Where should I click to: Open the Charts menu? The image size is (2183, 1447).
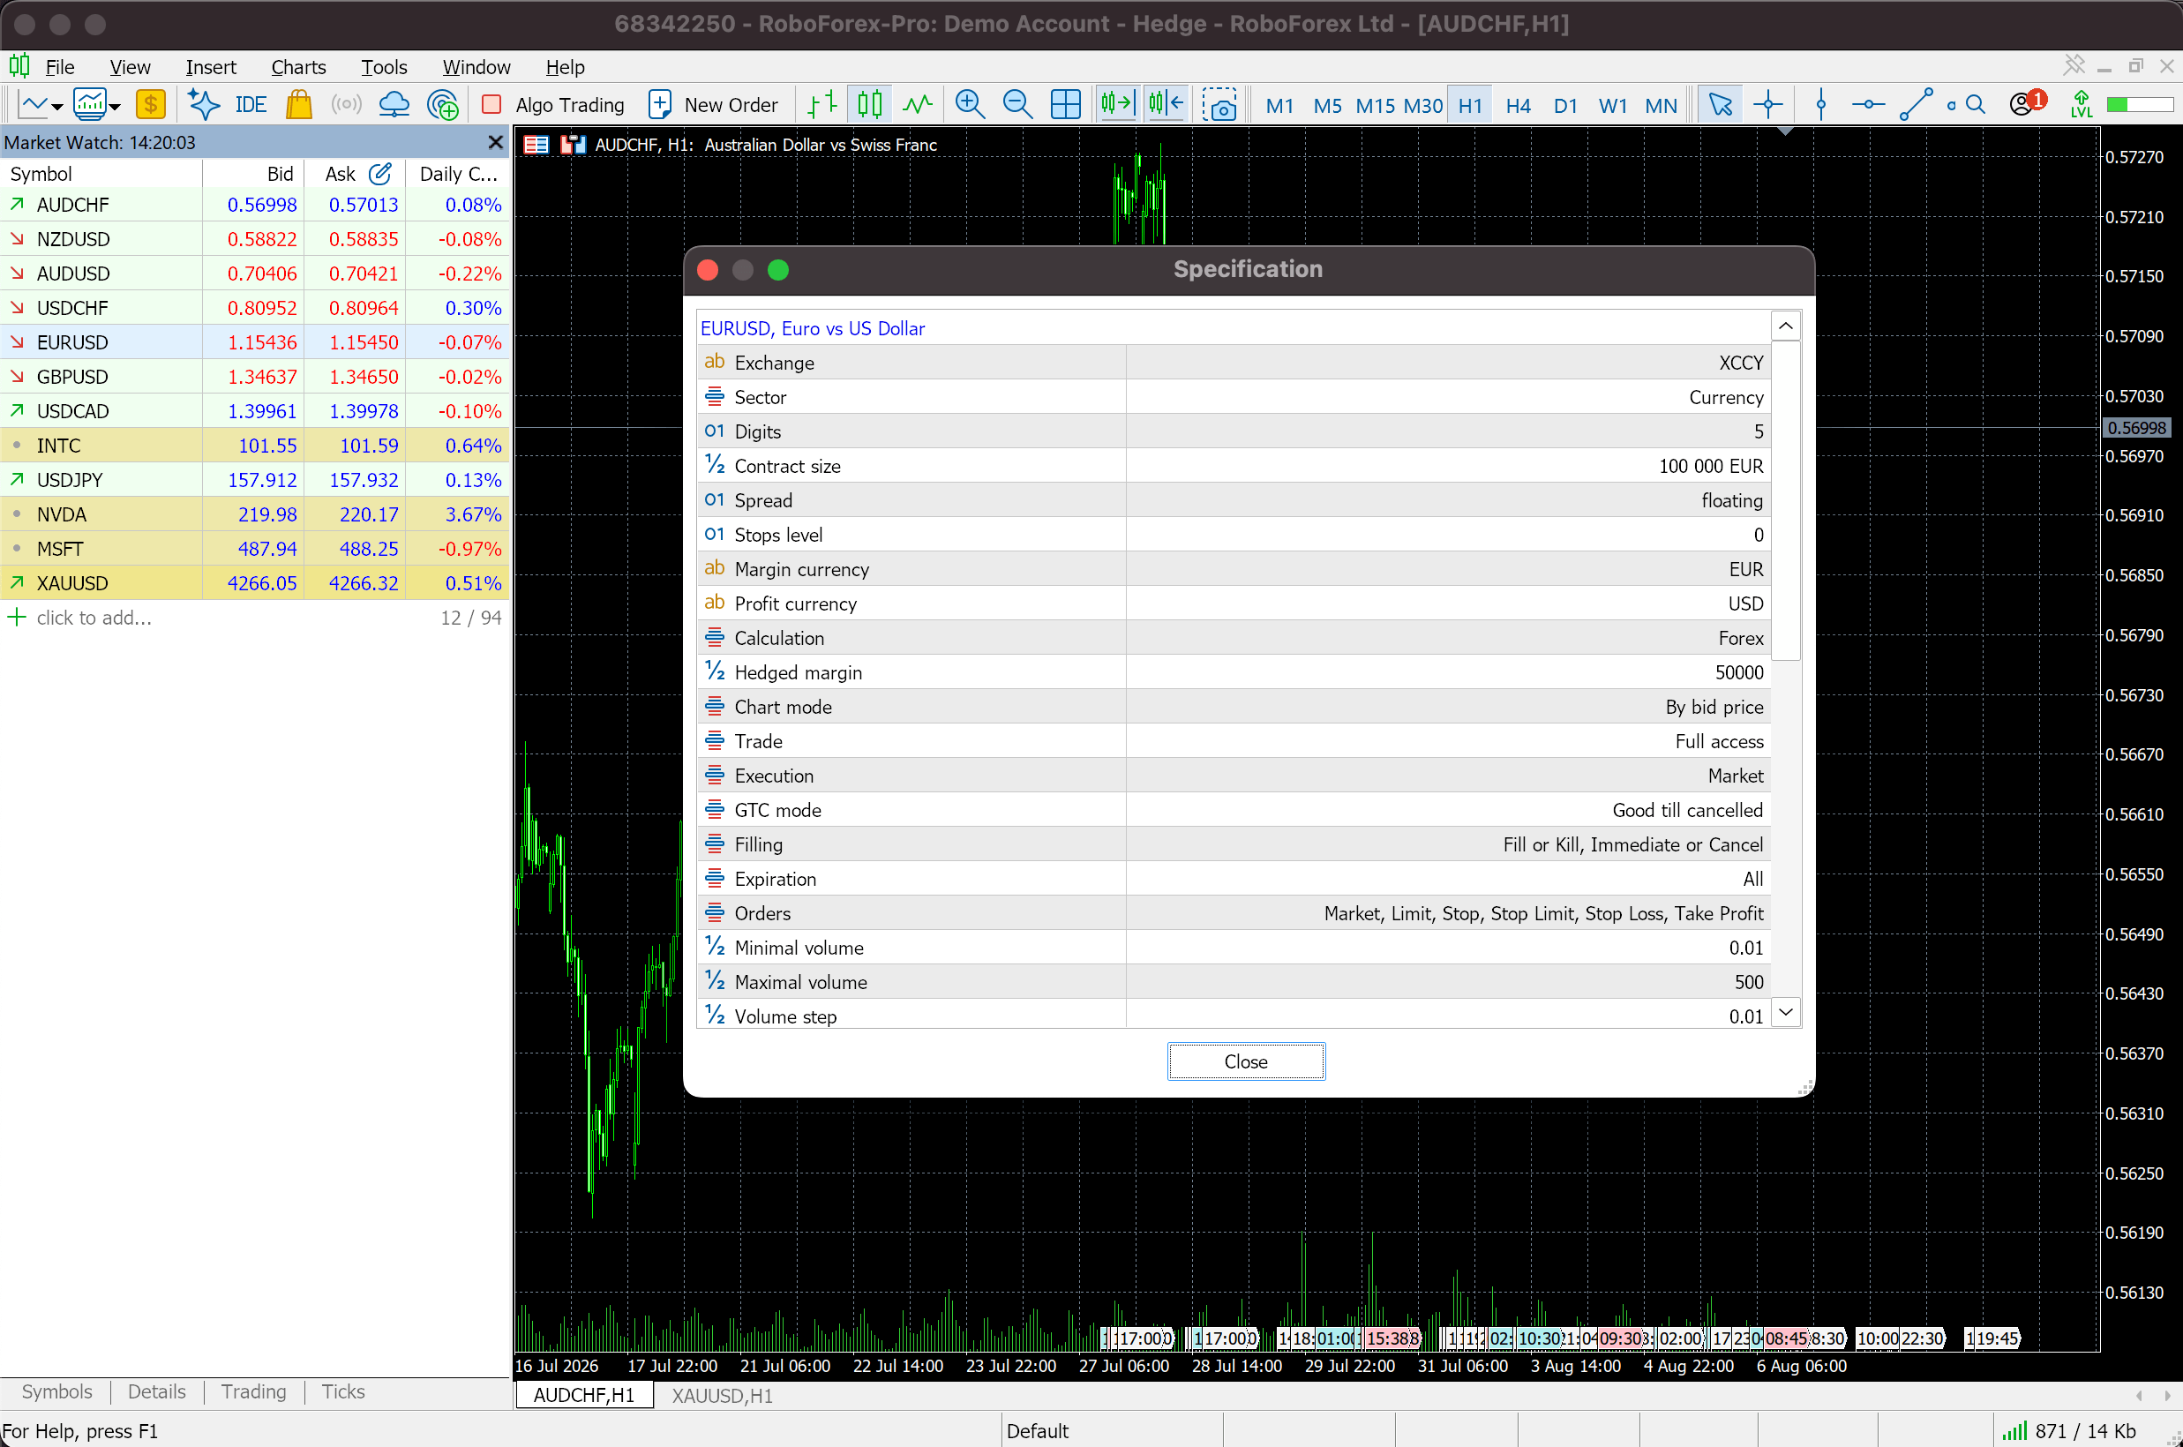(298, 67)
